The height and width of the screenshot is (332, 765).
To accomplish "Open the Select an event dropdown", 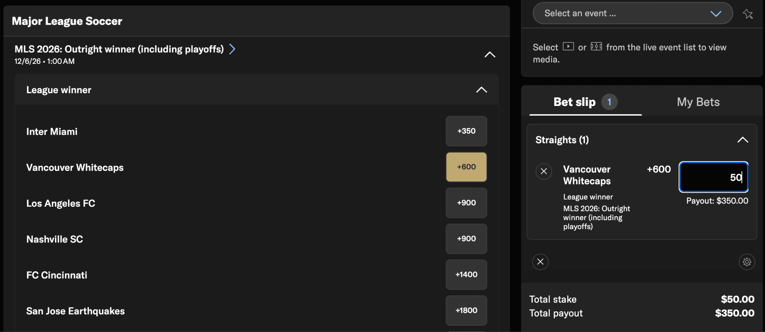I will (633, 13).
